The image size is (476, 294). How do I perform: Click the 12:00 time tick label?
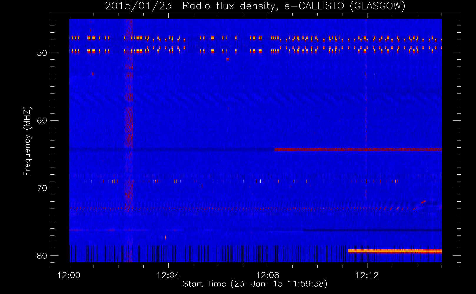(69, 275)
